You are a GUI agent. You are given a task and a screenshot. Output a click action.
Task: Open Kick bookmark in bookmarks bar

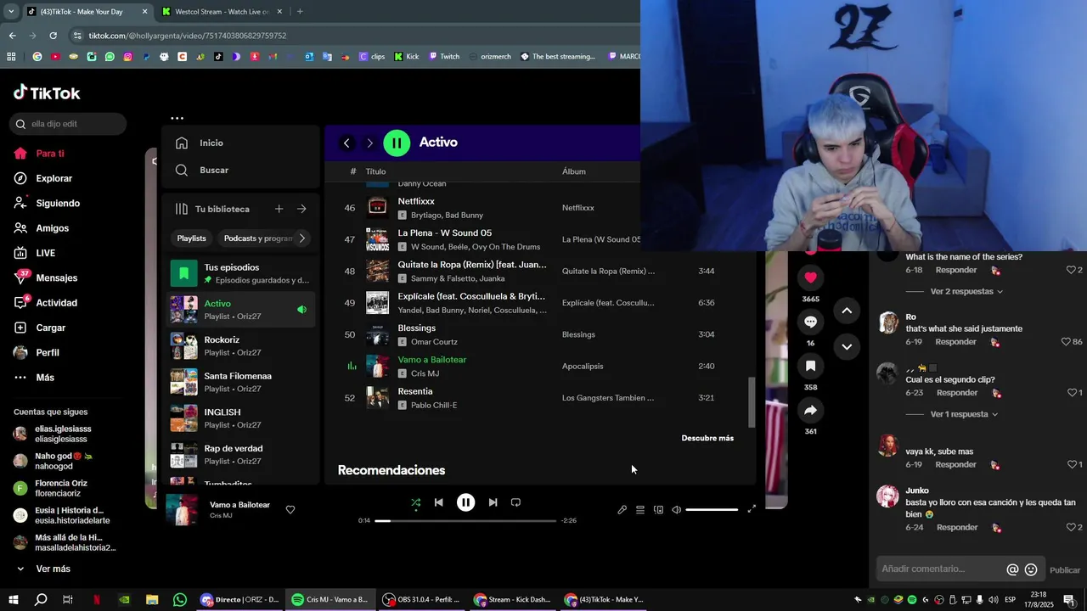pos(407,57)
